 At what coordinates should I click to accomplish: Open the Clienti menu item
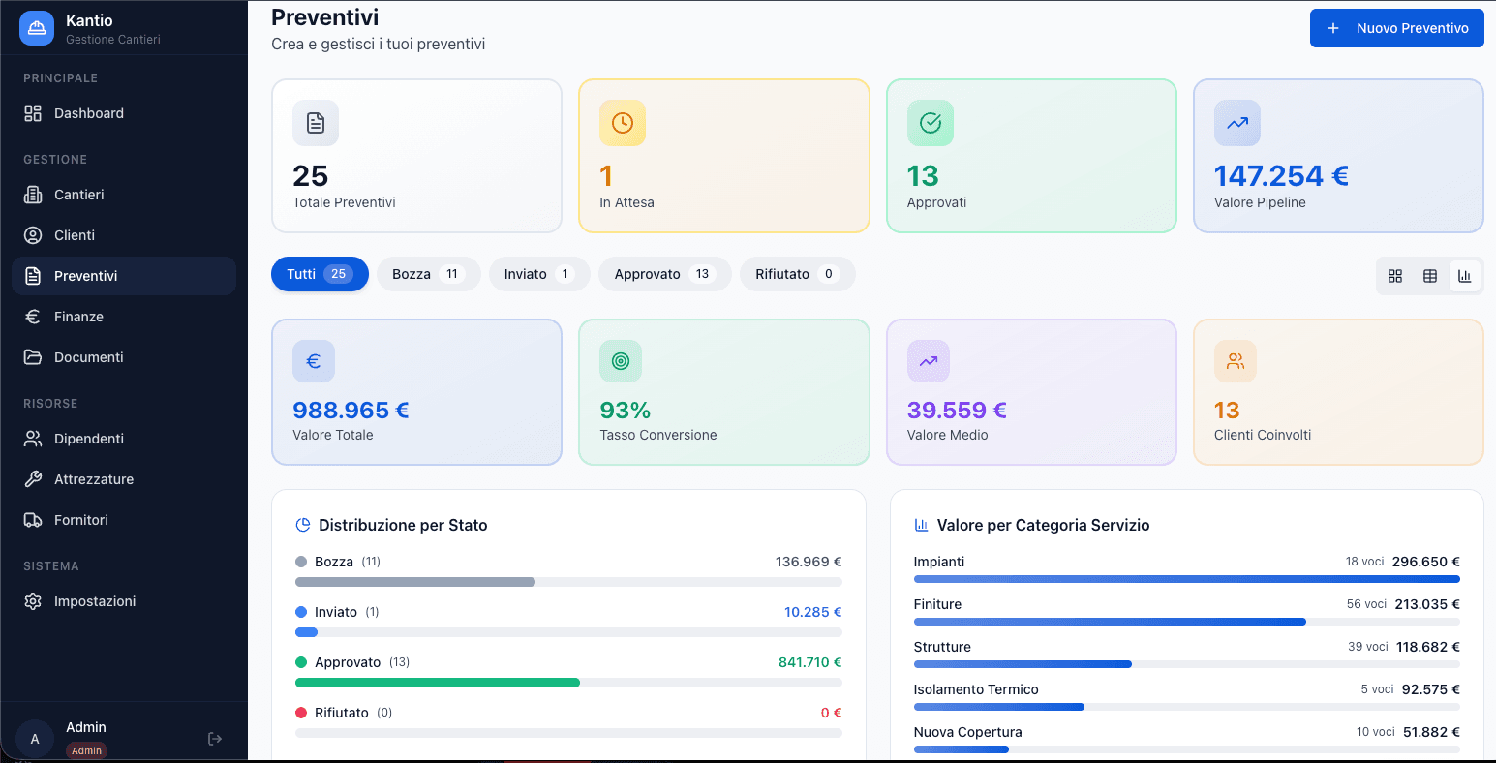click(124, 235)
